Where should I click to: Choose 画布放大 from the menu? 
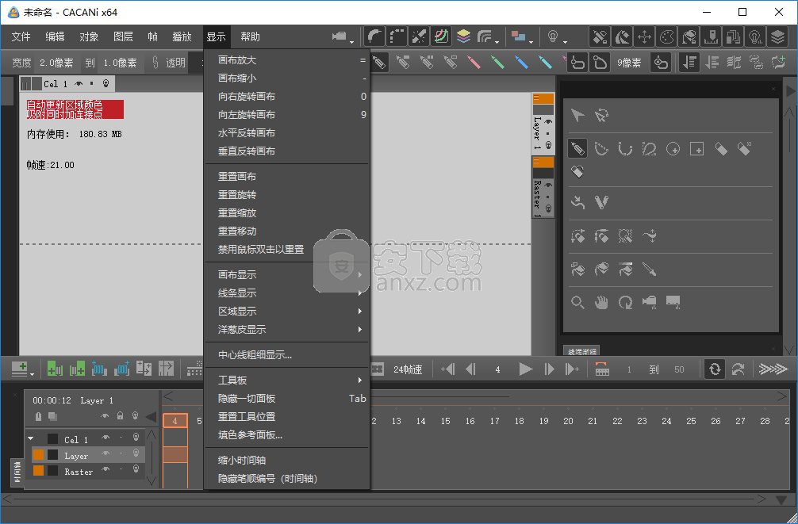[x=286, y=60]
